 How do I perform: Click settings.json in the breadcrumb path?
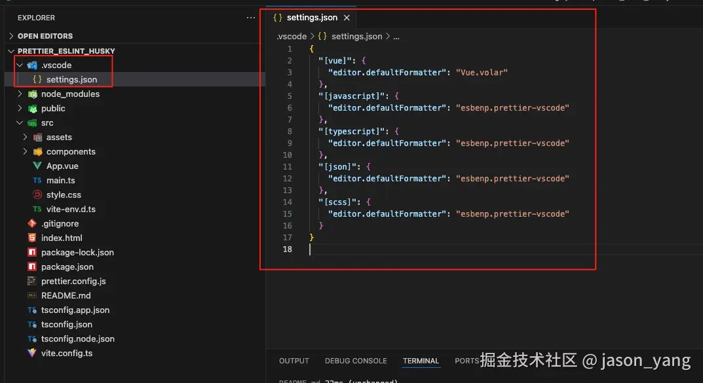point(357,36)
